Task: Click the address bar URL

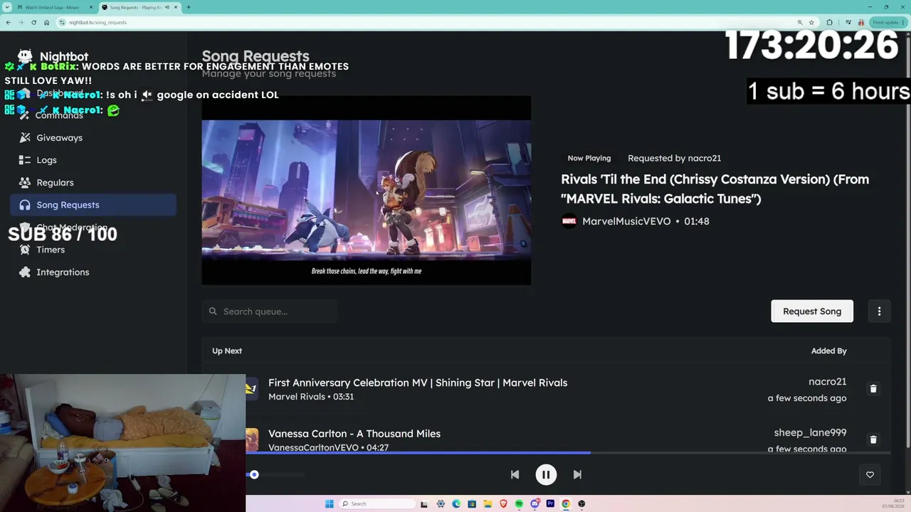Action: pos(98,22)
